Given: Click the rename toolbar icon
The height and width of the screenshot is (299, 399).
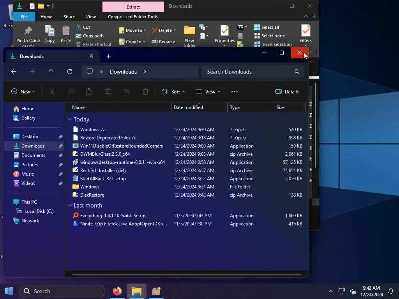Looking at the screenshot, I should pos(108,91).
